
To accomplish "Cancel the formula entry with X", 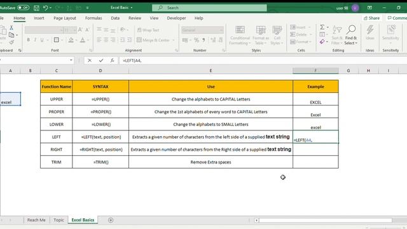I will point(90,60).
